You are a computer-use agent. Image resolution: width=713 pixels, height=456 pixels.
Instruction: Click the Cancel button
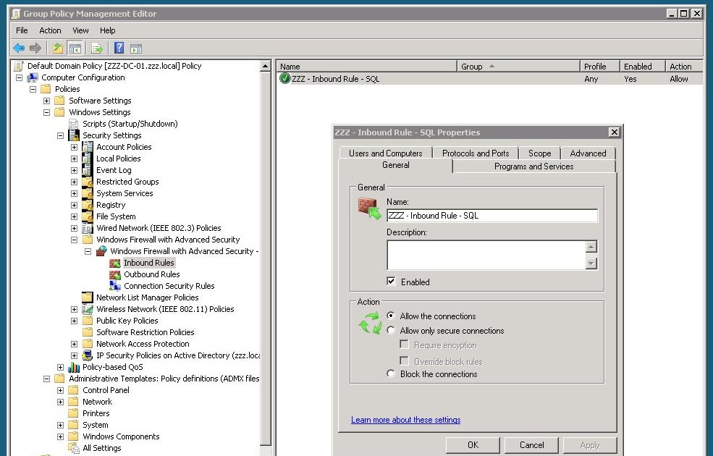(531, 444)
